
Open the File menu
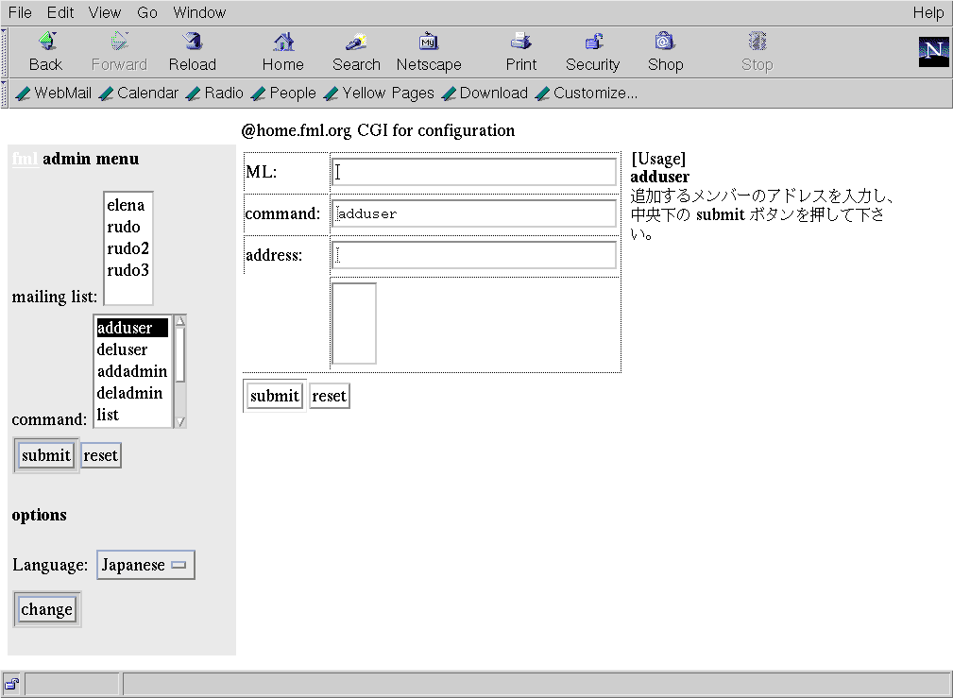(20, 12)
